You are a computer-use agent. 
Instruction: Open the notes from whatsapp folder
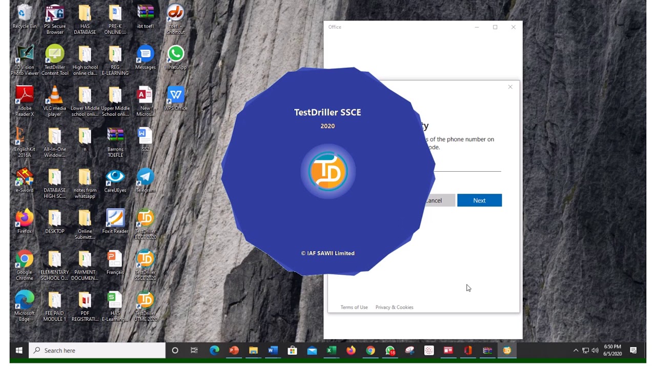[x=85, y=184]
